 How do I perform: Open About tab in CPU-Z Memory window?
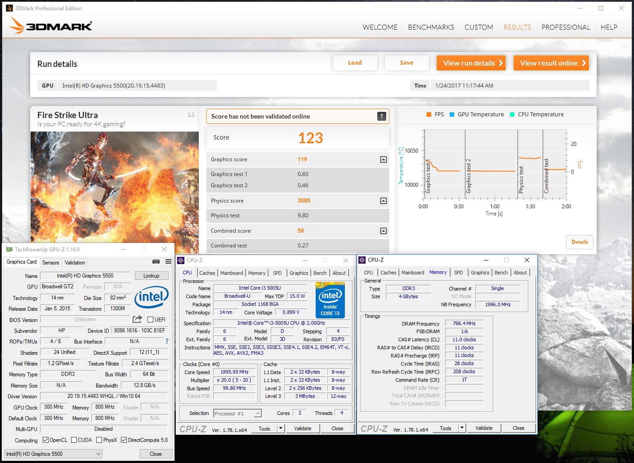click(520, 273)
